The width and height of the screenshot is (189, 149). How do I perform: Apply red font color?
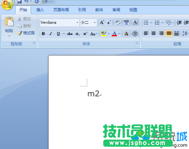(x=114, y=34)
